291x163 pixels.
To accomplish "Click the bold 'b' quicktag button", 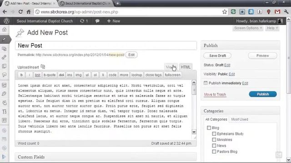I will [21, 75].
